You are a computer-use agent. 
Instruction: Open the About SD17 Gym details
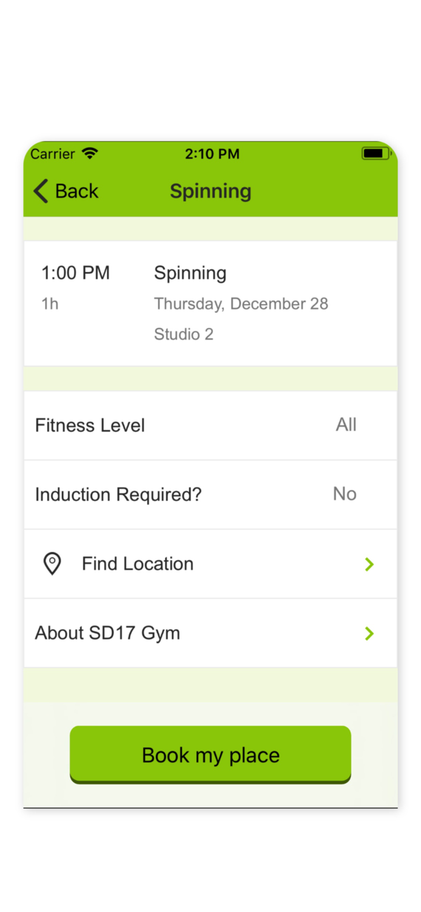[210, 633]
